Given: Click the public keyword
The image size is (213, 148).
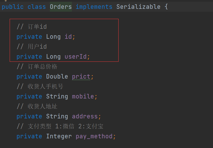Looking at the screenshot, I should pyautogui.click(x=13, y=7).
